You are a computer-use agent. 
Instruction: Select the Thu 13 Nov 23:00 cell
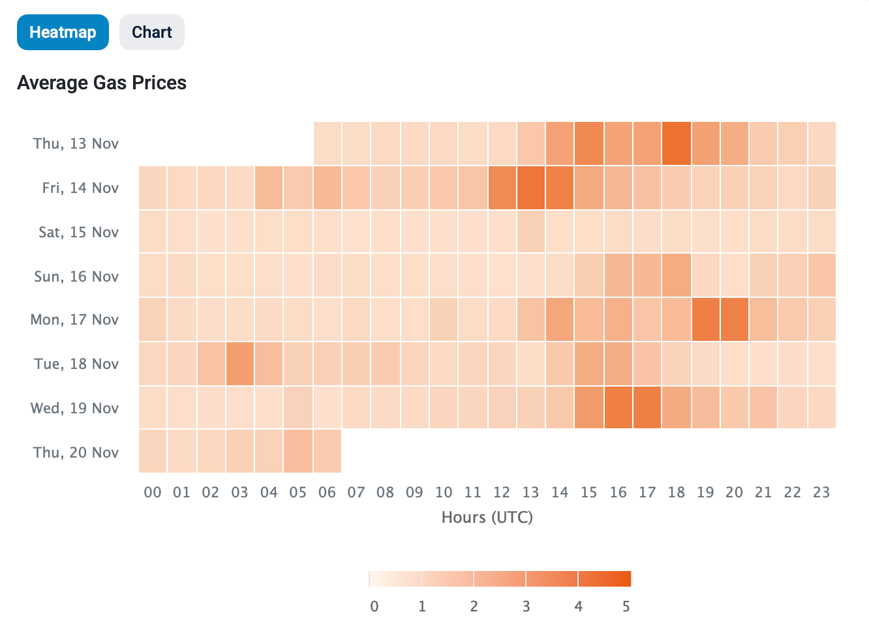[x=822, y=143]
